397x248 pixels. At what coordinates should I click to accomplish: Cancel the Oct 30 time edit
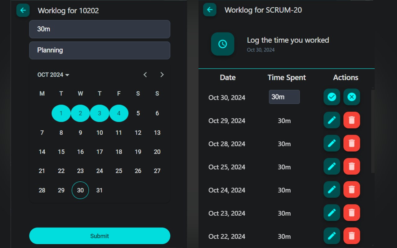pos(351,97)
